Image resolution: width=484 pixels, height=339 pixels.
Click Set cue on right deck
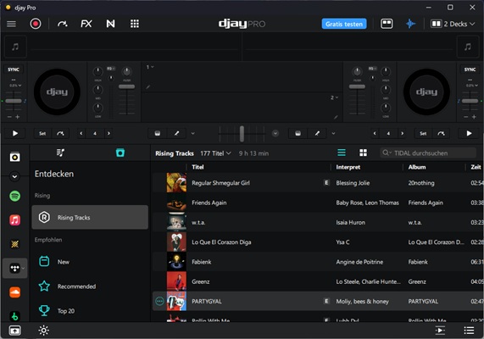(x=423, y=133)
